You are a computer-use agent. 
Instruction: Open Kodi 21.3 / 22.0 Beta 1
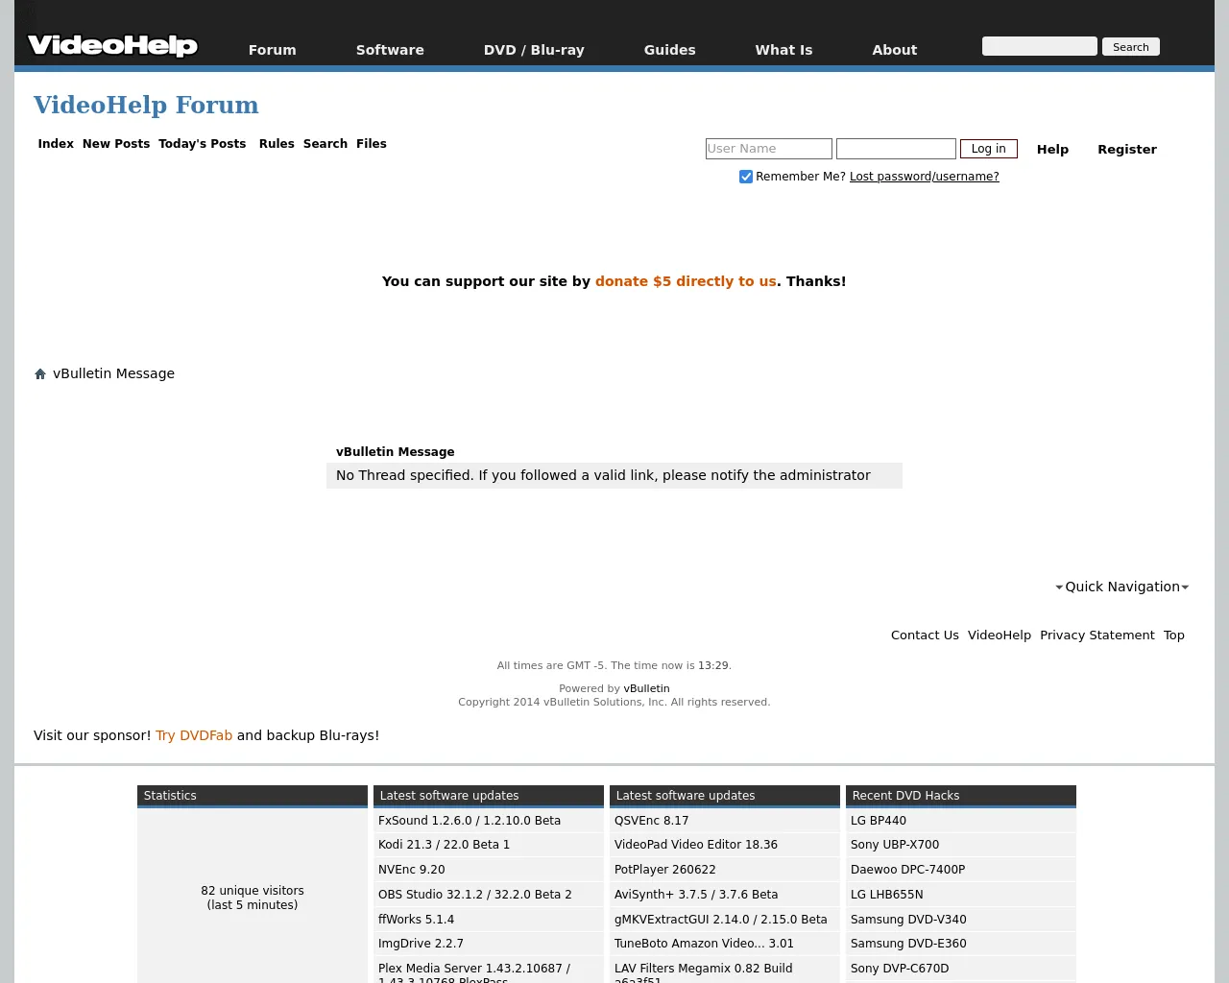(x=445, y=845)
